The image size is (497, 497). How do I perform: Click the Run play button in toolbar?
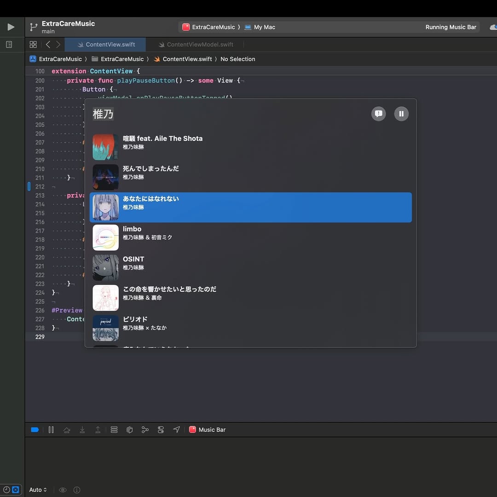point(11,27)
